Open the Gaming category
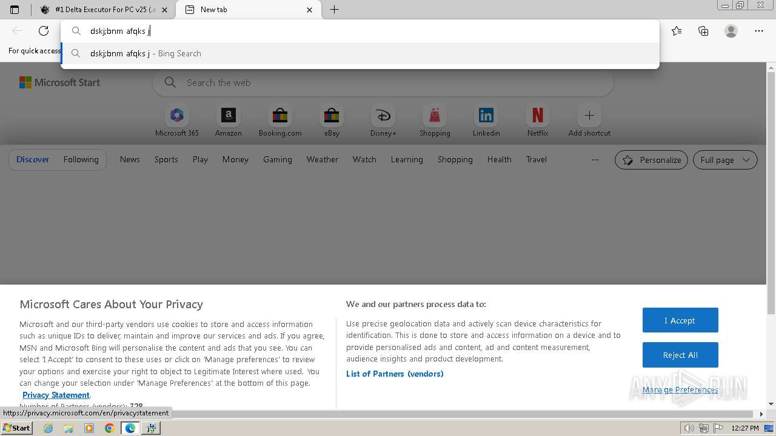Image resolution: width=776 pixels, height=436 pixels. coord(278,159)
